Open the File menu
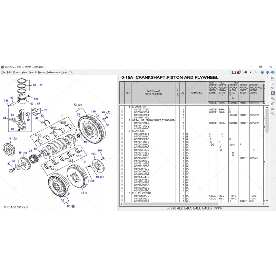This screenshot has width=276, height=276. click(3, 72)
